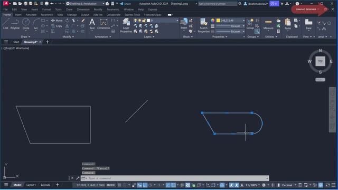Open the Home ribbon tab
Viewport: 338px width, 190px height.
[7, 15]
